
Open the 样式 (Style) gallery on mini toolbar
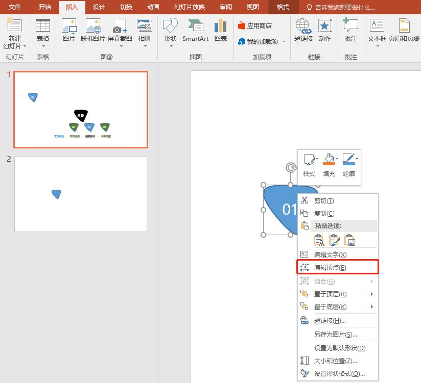coord(309,166)
